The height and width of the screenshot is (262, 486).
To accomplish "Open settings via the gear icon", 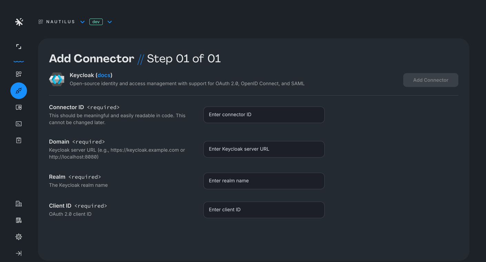I will click(19, 237).
